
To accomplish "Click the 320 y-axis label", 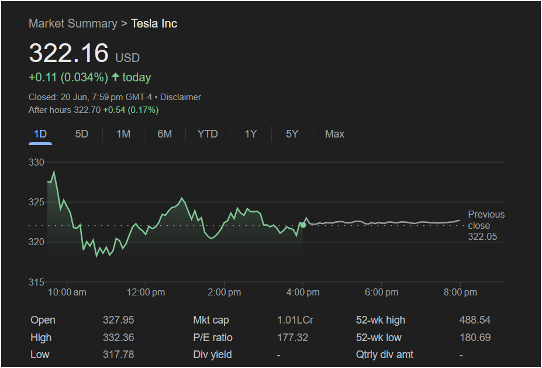I will point(36,242).
